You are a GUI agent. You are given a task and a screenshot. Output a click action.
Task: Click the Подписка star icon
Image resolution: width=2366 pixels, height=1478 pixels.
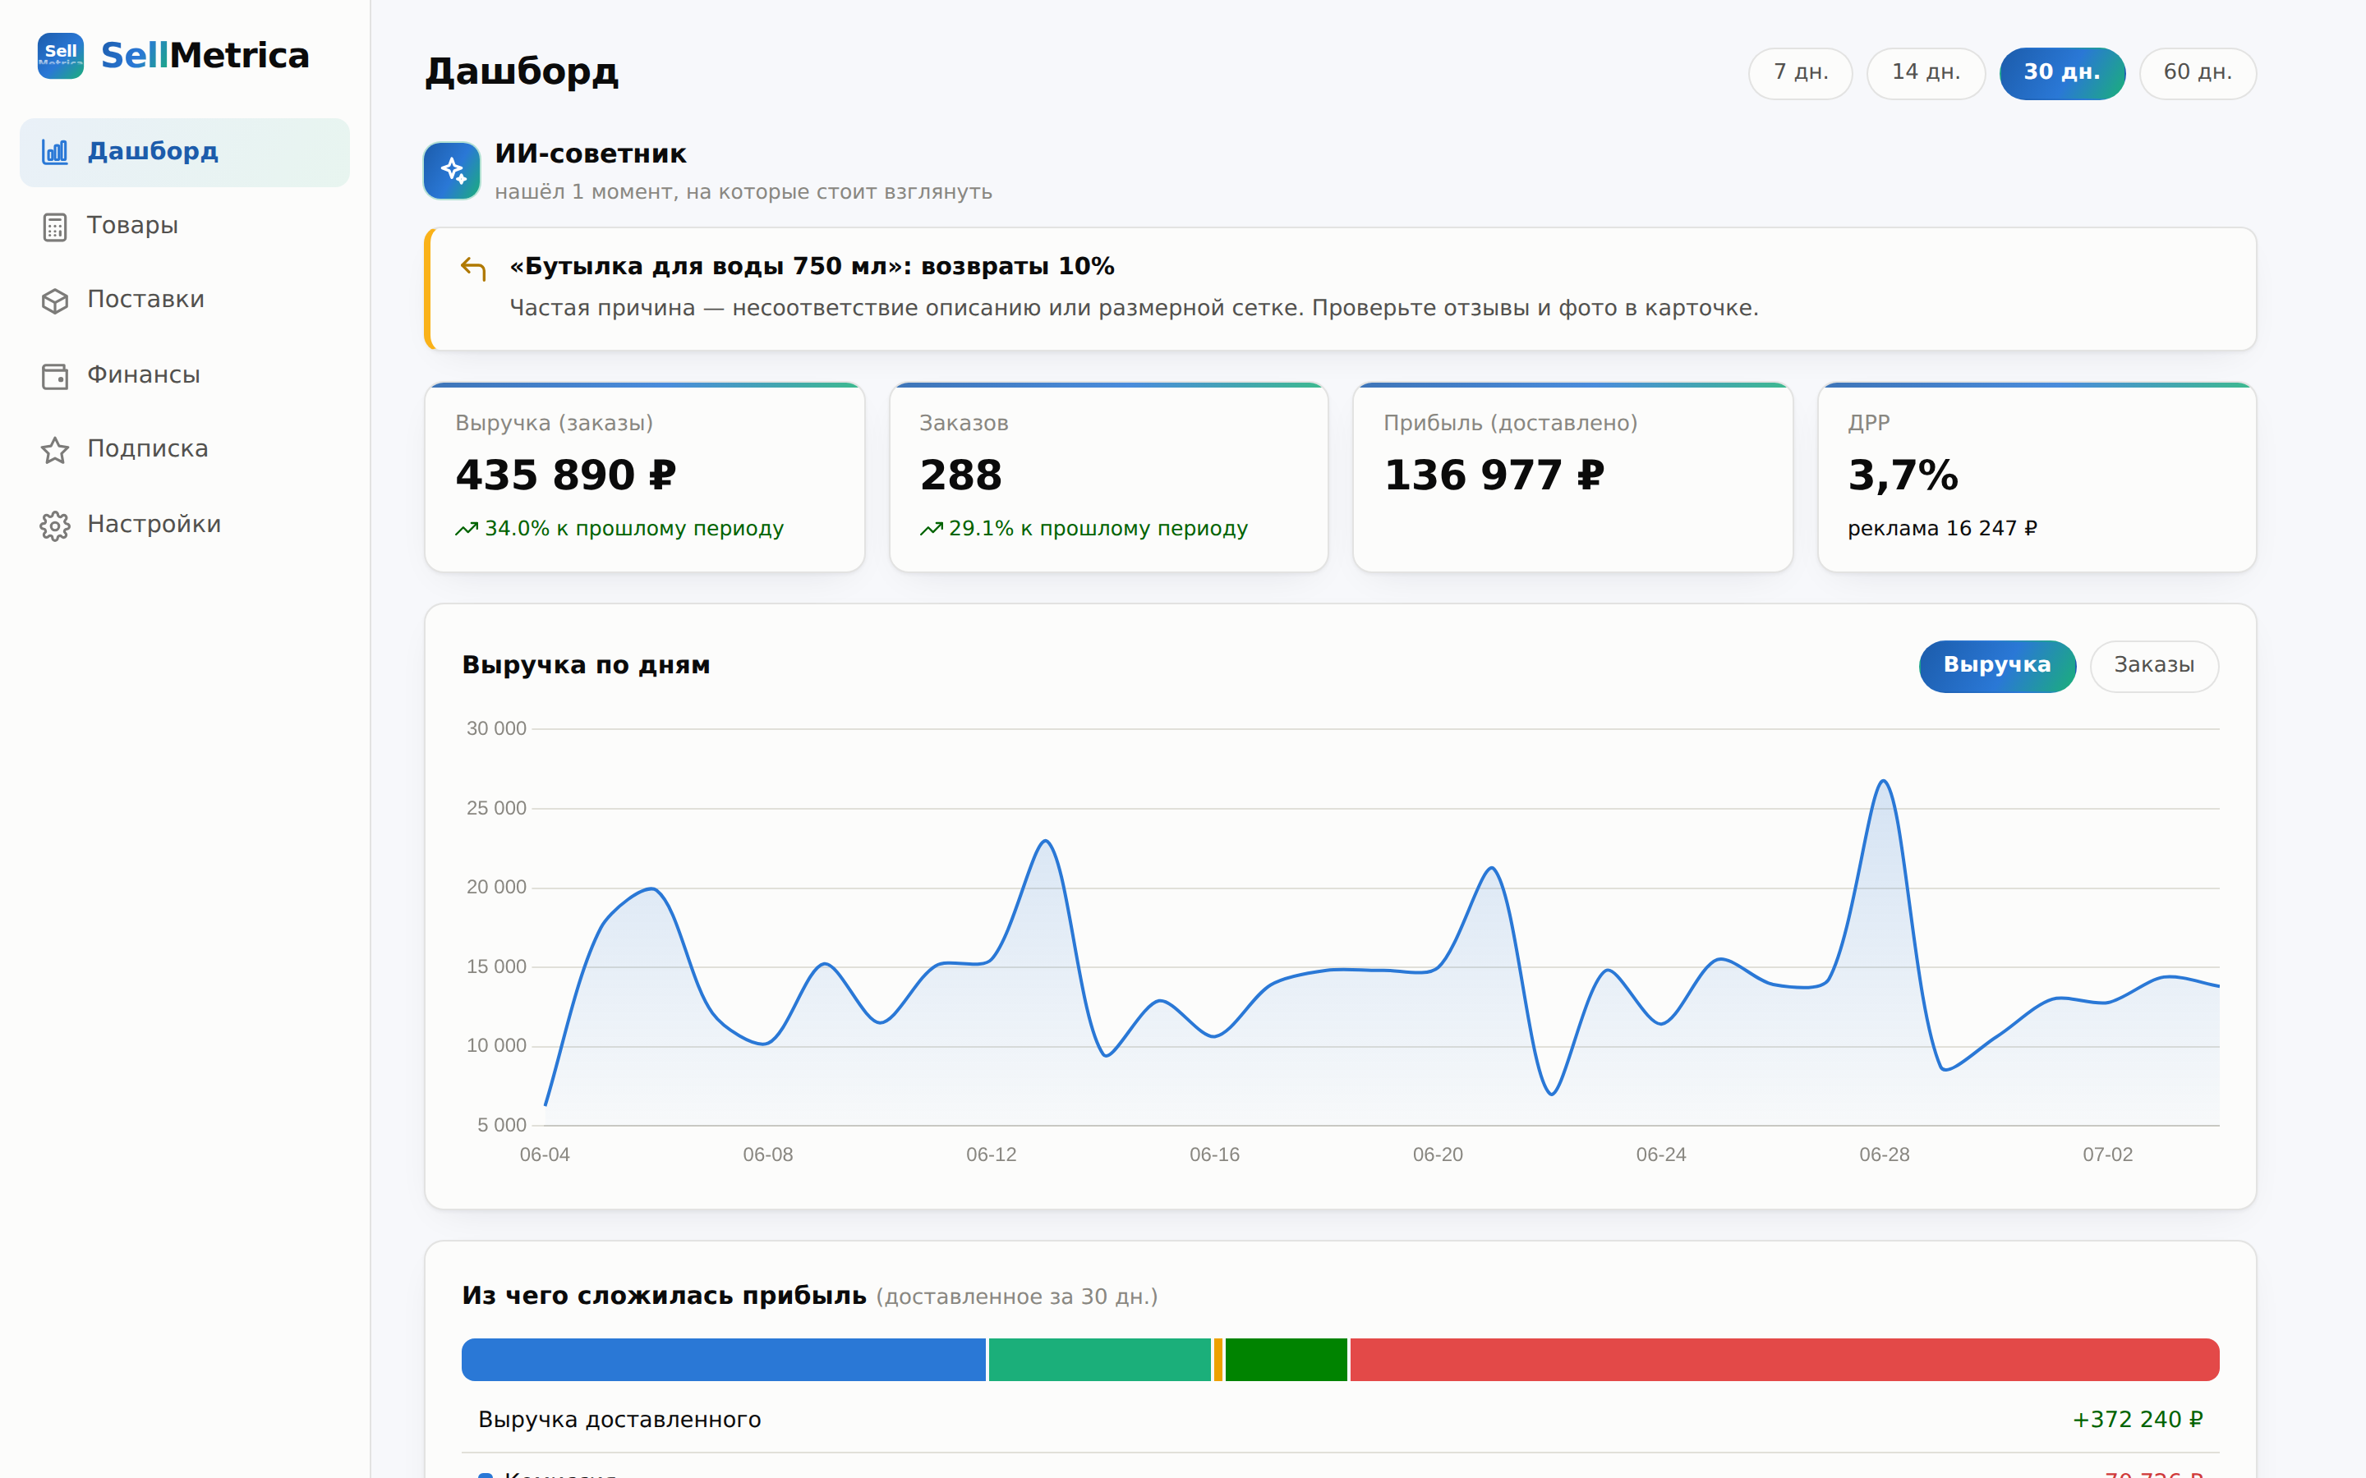pyautogui.click(x=55, y=450)
